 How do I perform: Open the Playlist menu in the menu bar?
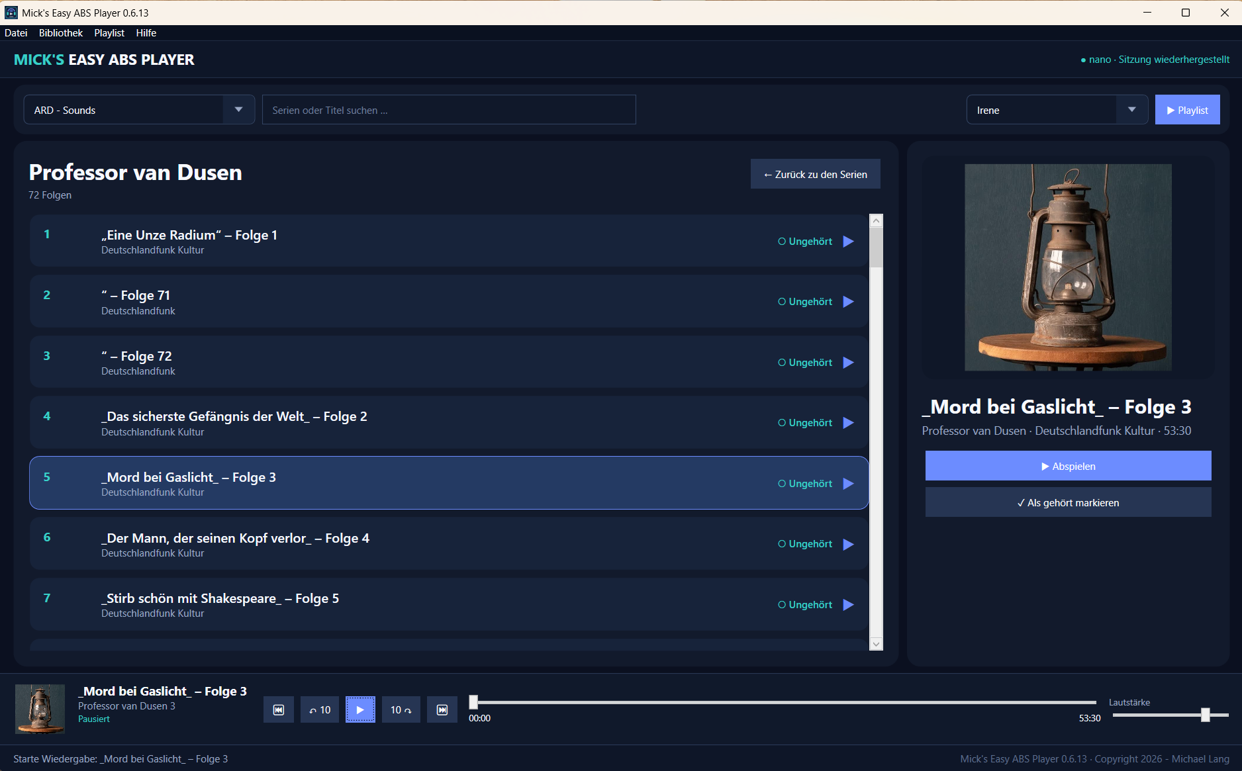pos(109,33)
